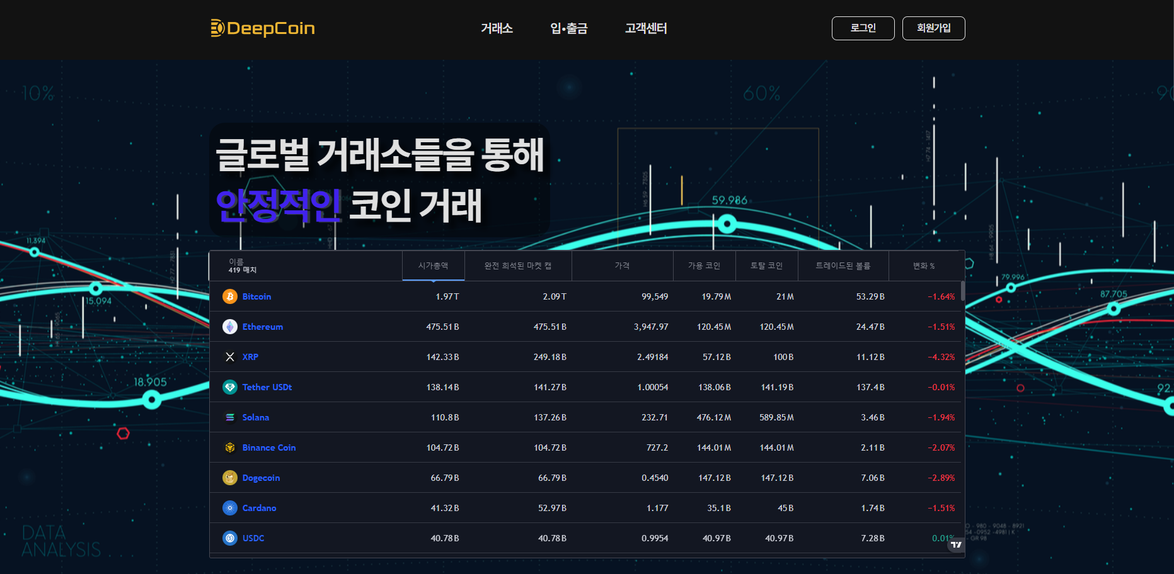Viewport: 1174px width, 574px height.
Task: Click the Ethereum coin icon
Action: [x=230, y=327]
